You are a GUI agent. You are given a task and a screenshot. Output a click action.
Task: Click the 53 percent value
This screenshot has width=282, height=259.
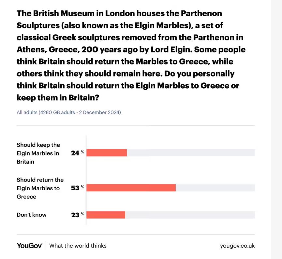tap(77, 188)
